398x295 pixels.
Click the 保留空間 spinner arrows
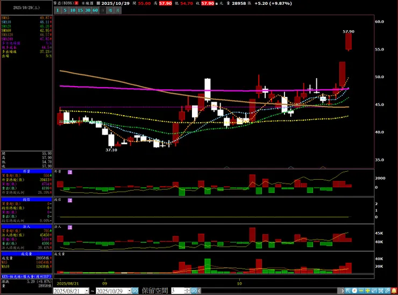tap(187, 291)
